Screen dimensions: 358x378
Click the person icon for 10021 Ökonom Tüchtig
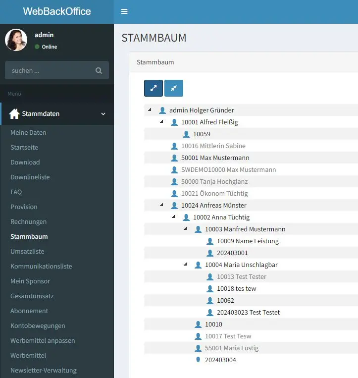(x=174, y=194)
